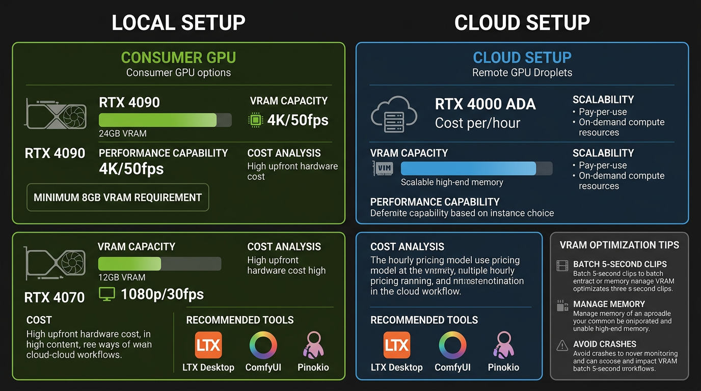Open LTX Desktop icon in the RTX 4070 panel

(x=208, y=345)
